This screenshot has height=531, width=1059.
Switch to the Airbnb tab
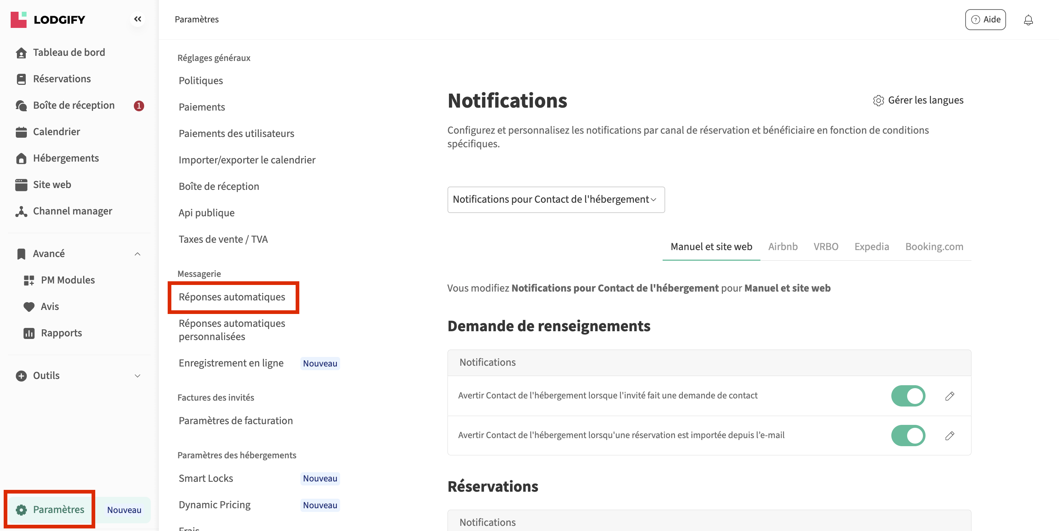[782, 247]
